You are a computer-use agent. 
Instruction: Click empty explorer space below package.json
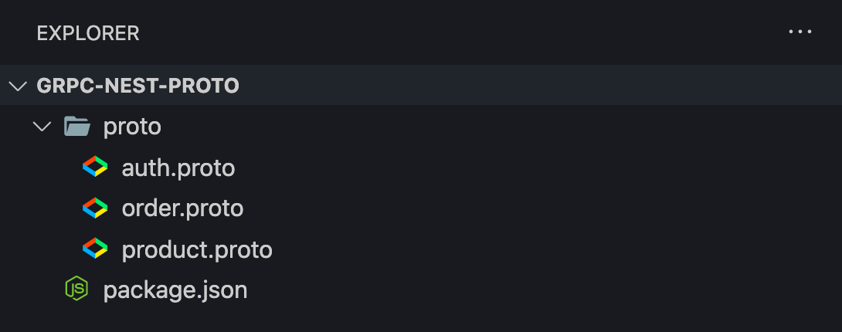pos(421,320)
